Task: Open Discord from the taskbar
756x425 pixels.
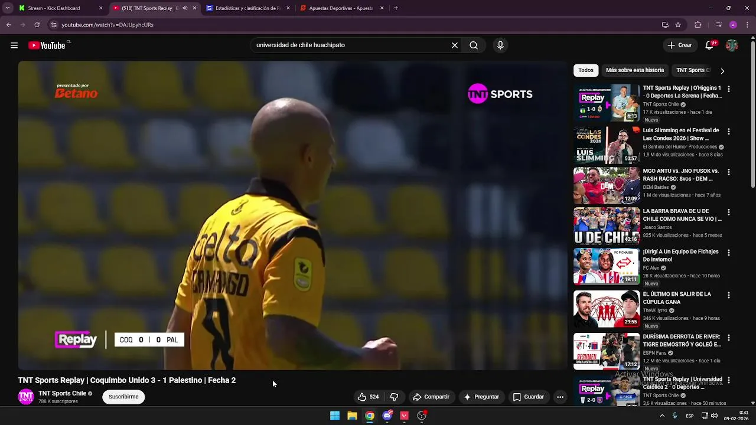Action: click(x=387, y=416)
